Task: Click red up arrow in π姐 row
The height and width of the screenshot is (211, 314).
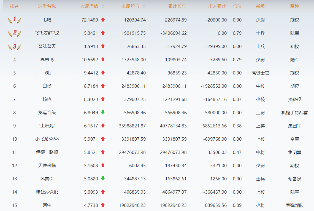Action: coord(103,73)
